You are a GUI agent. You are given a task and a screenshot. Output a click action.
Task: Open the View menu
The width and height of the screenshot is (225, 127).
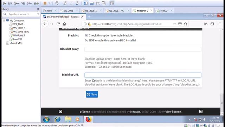[x=17, y=3]
